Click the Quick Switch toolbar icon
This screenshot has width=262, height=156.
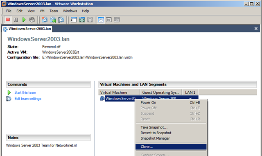tap(90, 20)
